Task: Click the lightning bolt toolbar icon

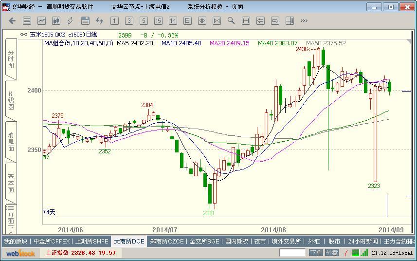Action: 71,21
